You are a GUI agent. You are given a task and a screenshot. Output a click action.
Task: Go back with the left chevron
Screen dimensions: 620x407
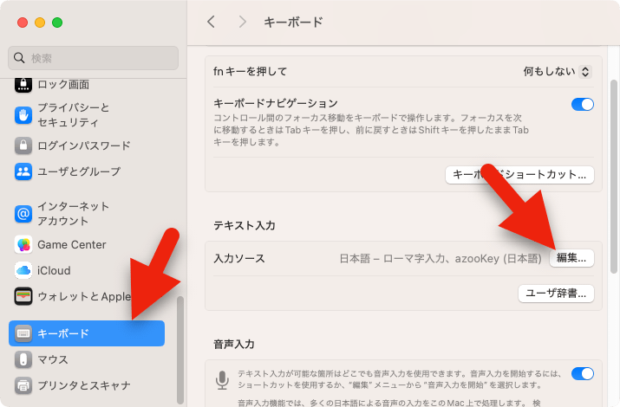pyautogui.click(x=211, y=22)
